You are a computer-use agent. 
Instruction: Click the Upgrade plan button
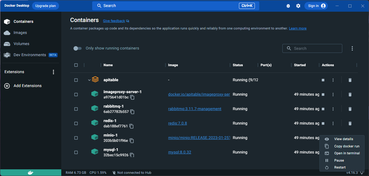click(x=45, y=6)
